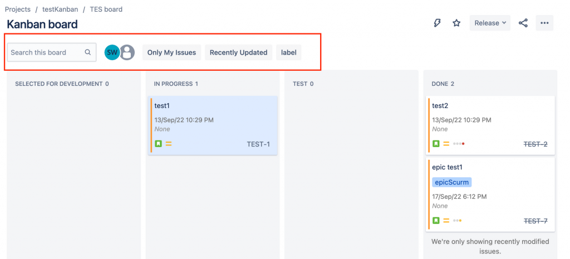Click the story type icon on test1 card

[158, 144]
